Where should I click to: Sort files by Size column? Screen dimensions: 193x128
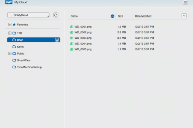(120, 16)
